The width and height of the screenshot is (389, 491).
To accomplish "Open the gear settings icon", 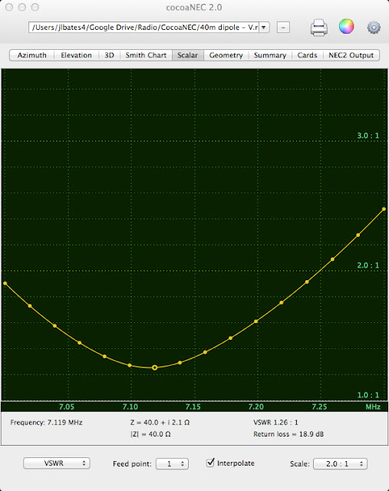I will 374,28.
